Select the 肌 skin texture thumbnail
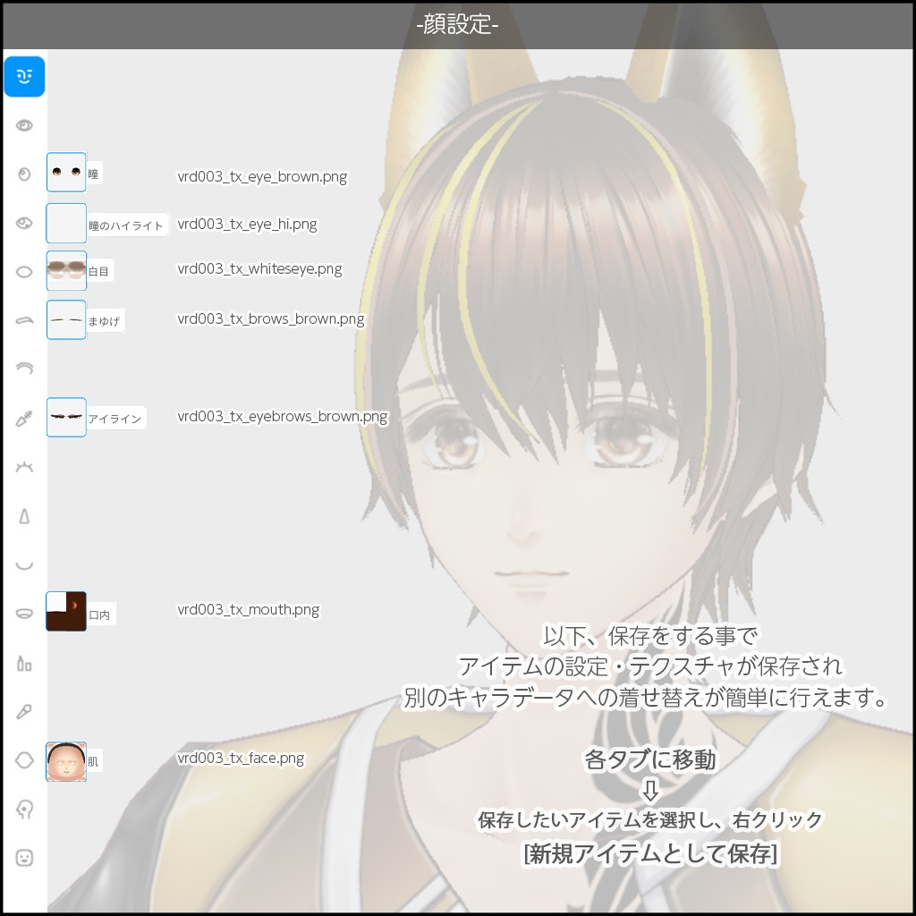Screen dimensions: 916x916 pos(64,761)
